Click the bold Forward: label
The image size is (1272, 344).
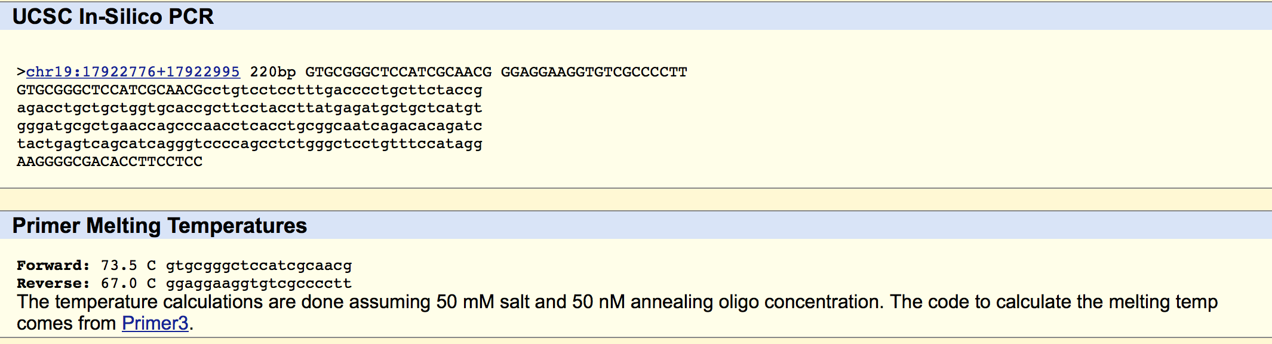coord(53,266)
